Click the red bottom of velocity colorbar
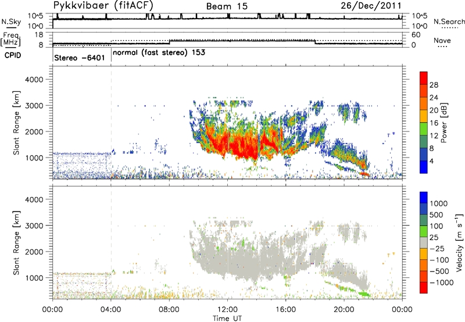This screenshot has width=465, height=322. (x=424, y=288)
